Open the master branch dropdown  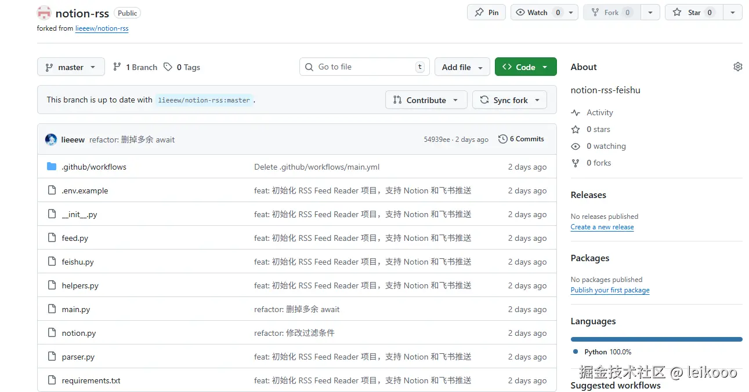71,67
